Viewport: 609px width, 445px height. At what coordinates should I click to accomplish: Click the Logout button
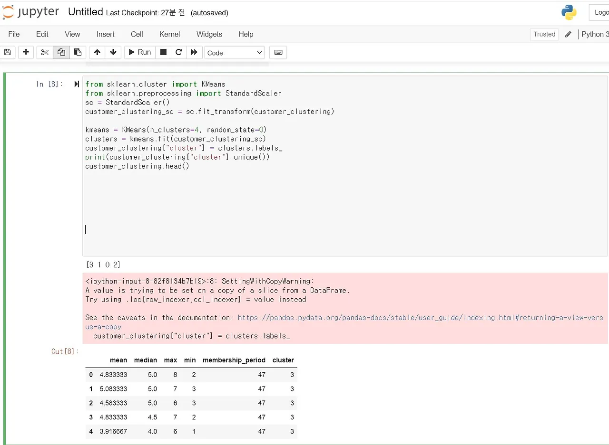(x=600, y=12)
